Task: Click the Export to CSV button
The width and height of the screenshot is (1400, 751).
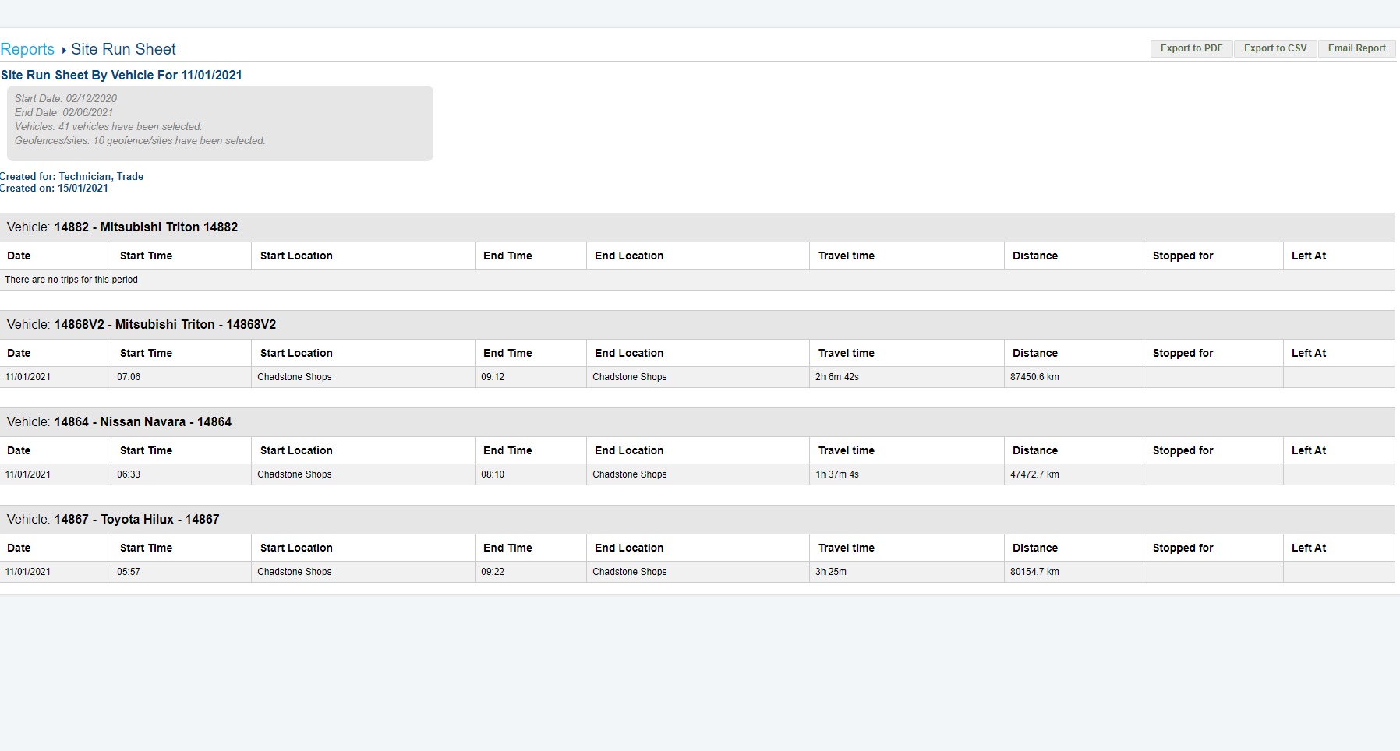Action: 1275,48
